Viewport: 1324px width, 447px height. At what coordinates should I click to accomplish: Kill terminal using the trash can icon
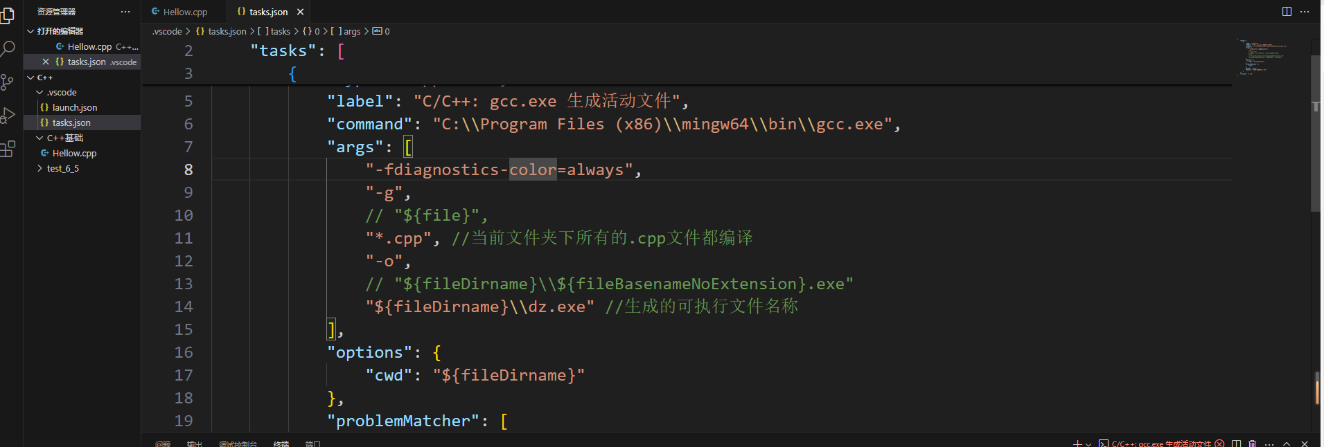(1253, 444)
